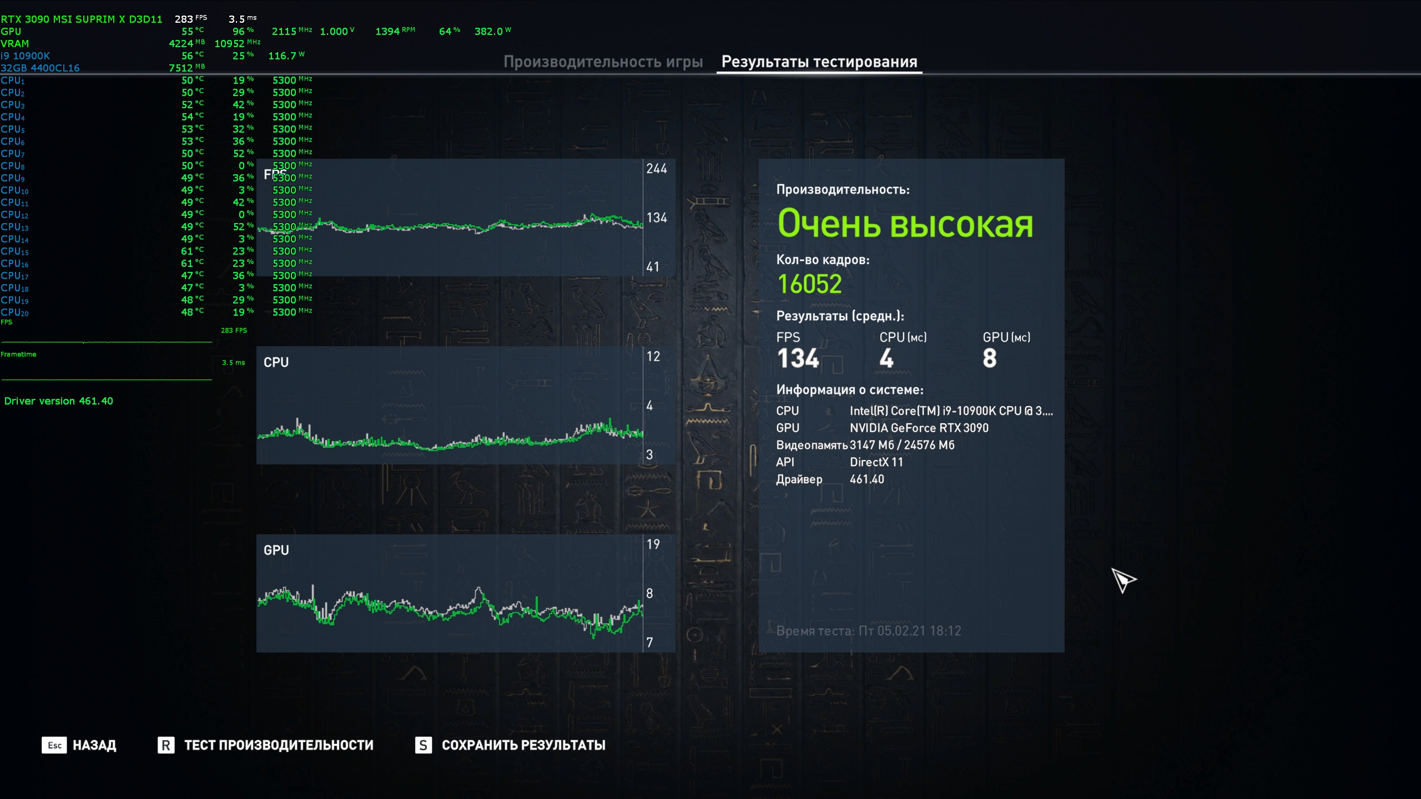Click the frame count 16052
Image resolution: width=1421 pixels, height=799 pixels.
[809, 284]
